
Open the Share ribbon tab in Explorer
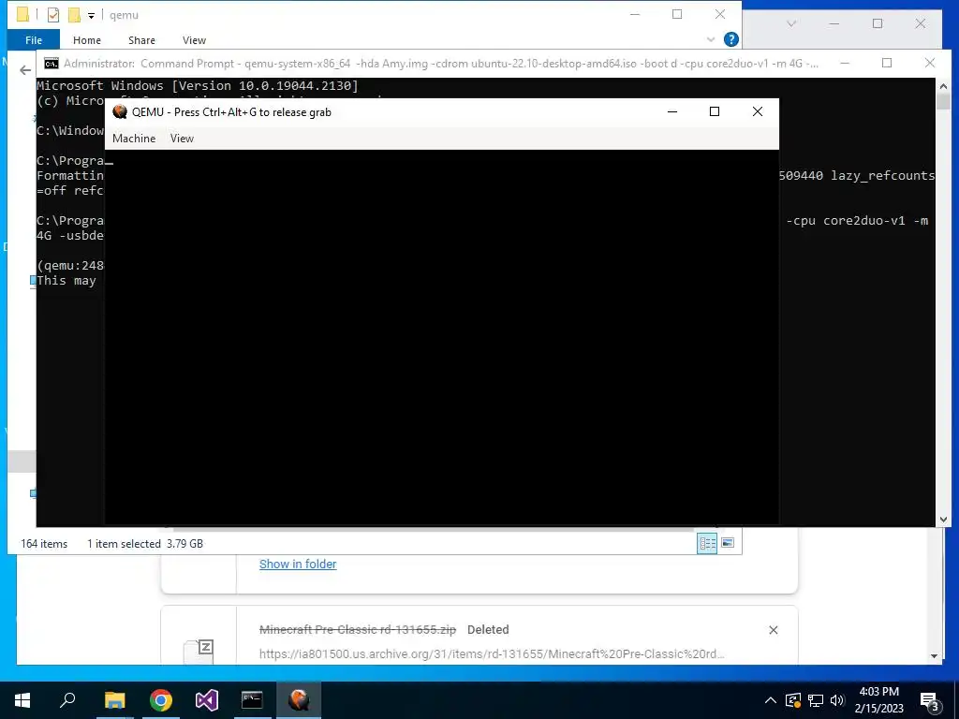click(141, 39)
